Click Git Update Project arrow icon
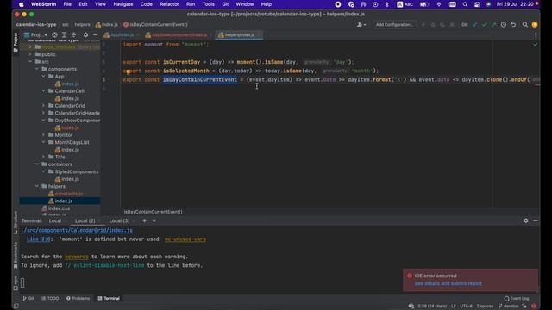 (x=475, y=25)
